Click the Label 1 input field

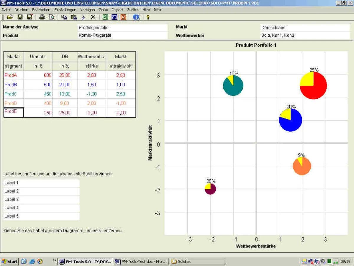click(41, 183)
